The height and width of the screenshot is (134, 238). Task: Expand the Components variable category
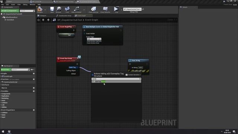click(x=1, y=94)
